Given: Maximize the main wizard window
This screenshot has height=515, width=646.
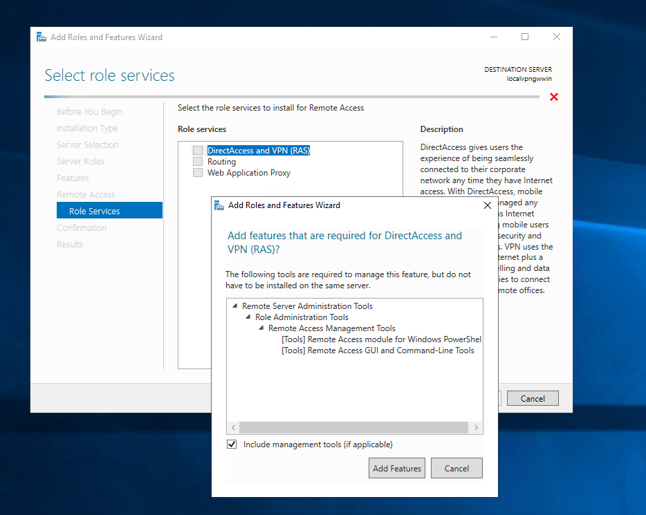Looking at the screenshot, I should 525,37.
